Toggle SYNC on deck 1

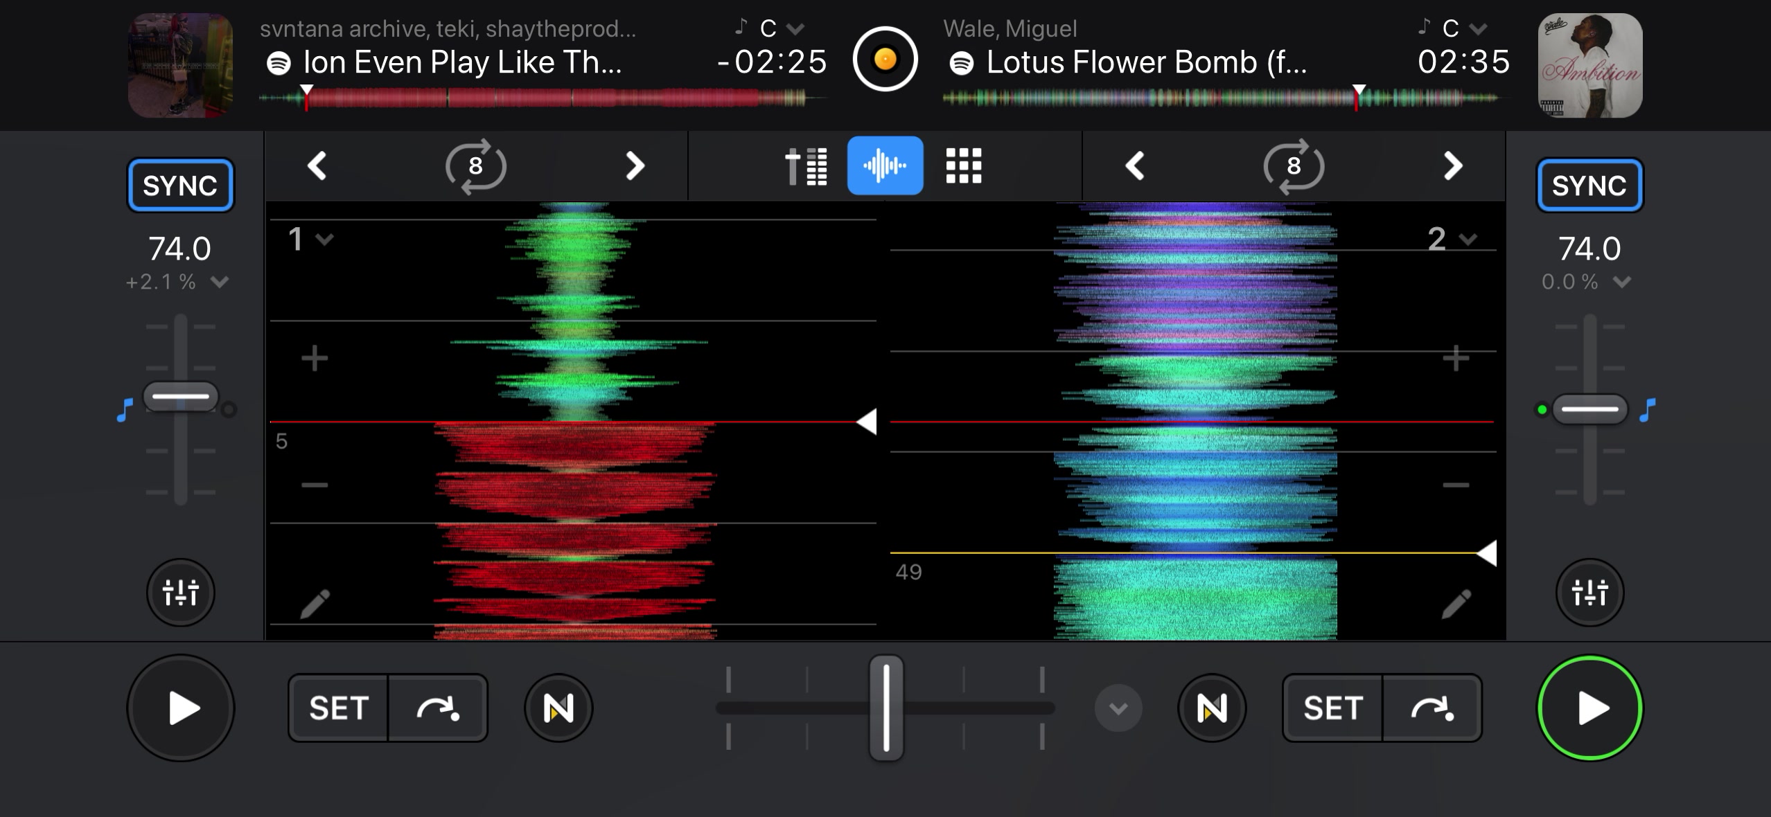pyautogui.click(x=180, y=186)
